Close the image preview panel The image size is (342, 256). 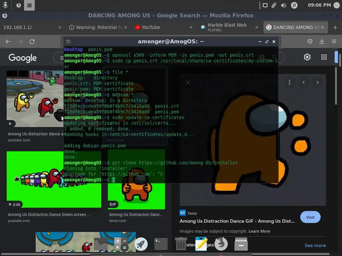coord(188,82)
